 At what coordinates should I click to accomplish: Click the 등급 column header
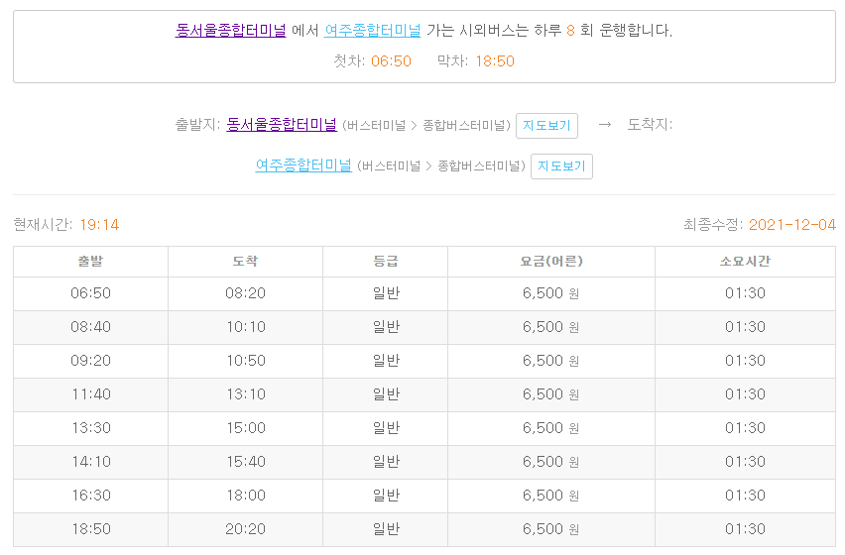pyautogui.click(x=386, y=262)
